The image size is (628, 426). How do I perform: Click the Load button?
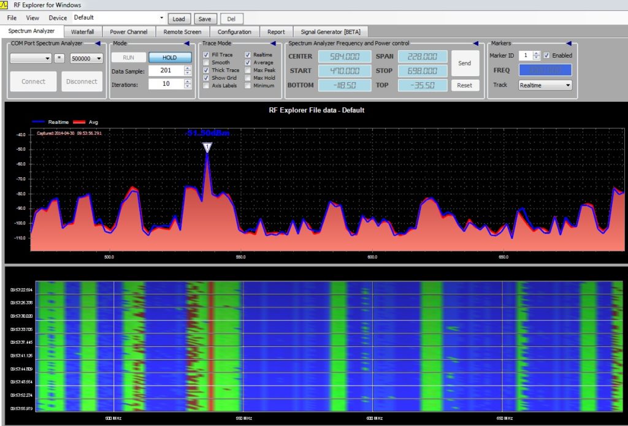[178, 19]
